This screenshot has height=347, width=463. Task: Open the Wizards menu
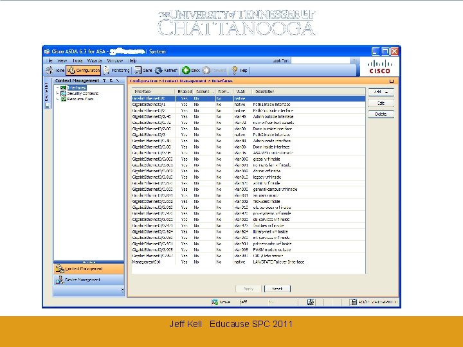coord(95,61)
